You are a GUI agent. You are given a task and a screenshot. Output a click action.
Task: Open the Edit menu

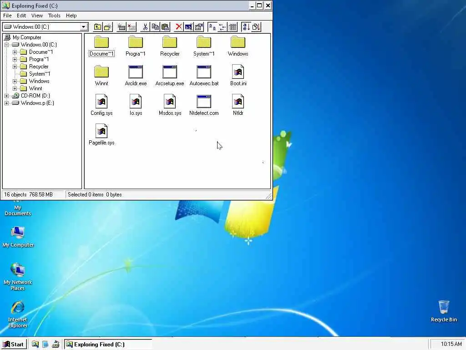[21, 15]
